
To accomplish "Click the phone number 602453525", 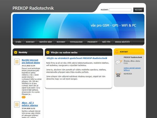I will click(x=128, y=74).
